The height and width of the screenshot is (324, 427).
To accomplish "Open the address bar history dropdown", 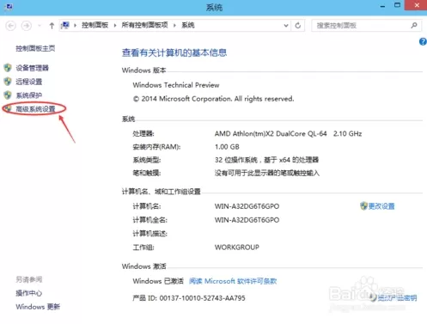I will click(x=286, y=26).
